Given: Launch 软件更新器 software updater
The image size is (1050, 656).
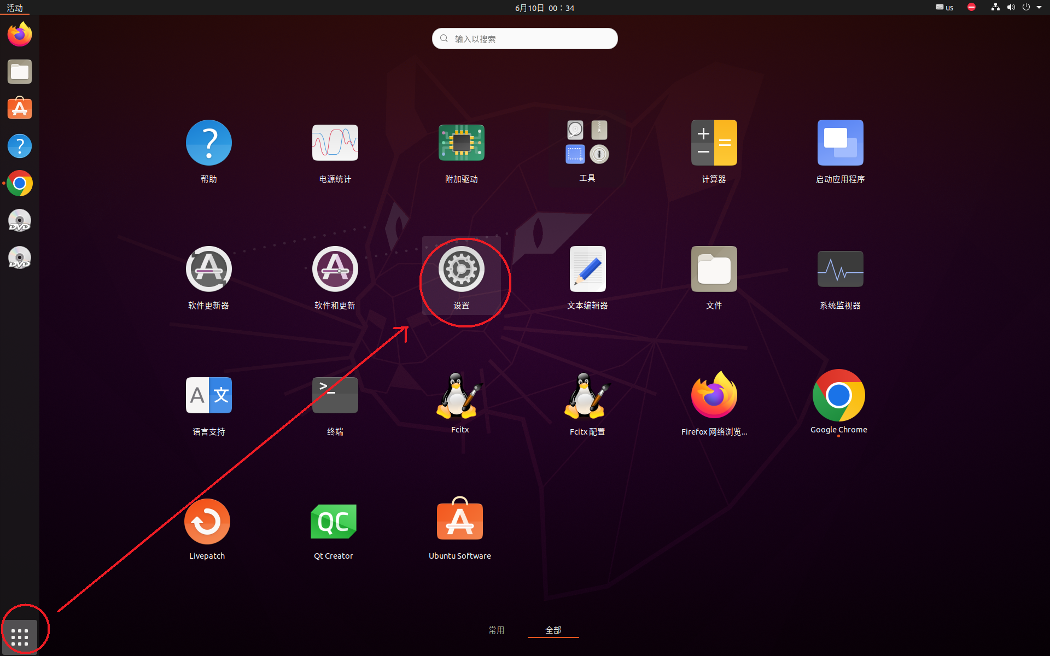Looking at the screenshot, I should (x=208, y=270).
